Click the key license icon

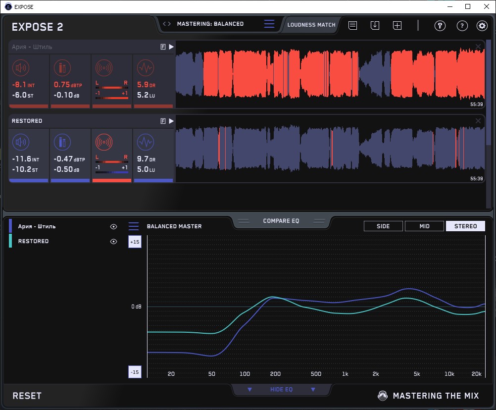click(440, 26)
